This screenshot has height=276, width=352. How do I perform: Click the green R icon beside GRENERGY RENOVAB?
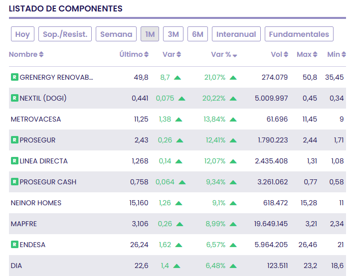pyautogui.click(x=14, y=77)
